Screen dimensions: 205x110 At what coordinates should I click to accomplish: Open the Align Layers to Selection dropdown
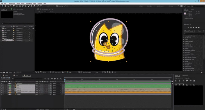(190, 78)
